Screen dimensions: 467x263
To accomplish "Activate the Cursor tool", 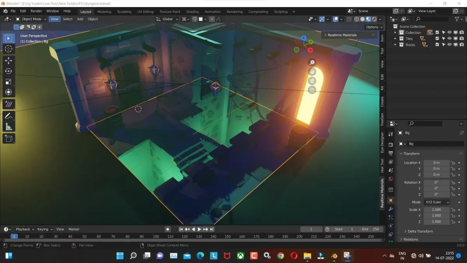I will 9,49.
